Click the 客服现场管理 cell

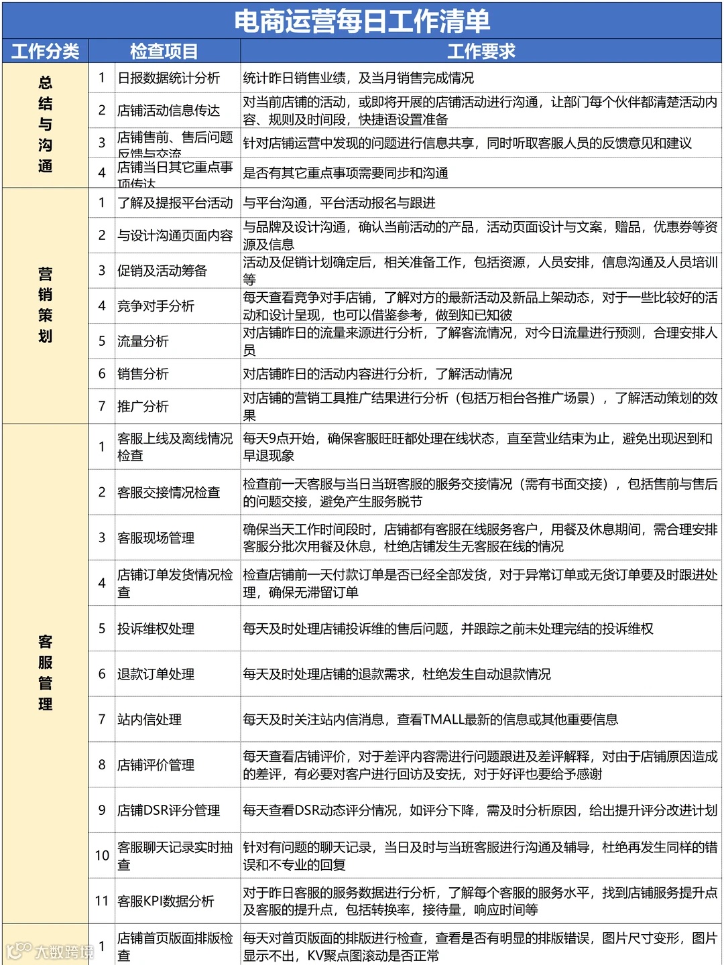pos(178,537)
